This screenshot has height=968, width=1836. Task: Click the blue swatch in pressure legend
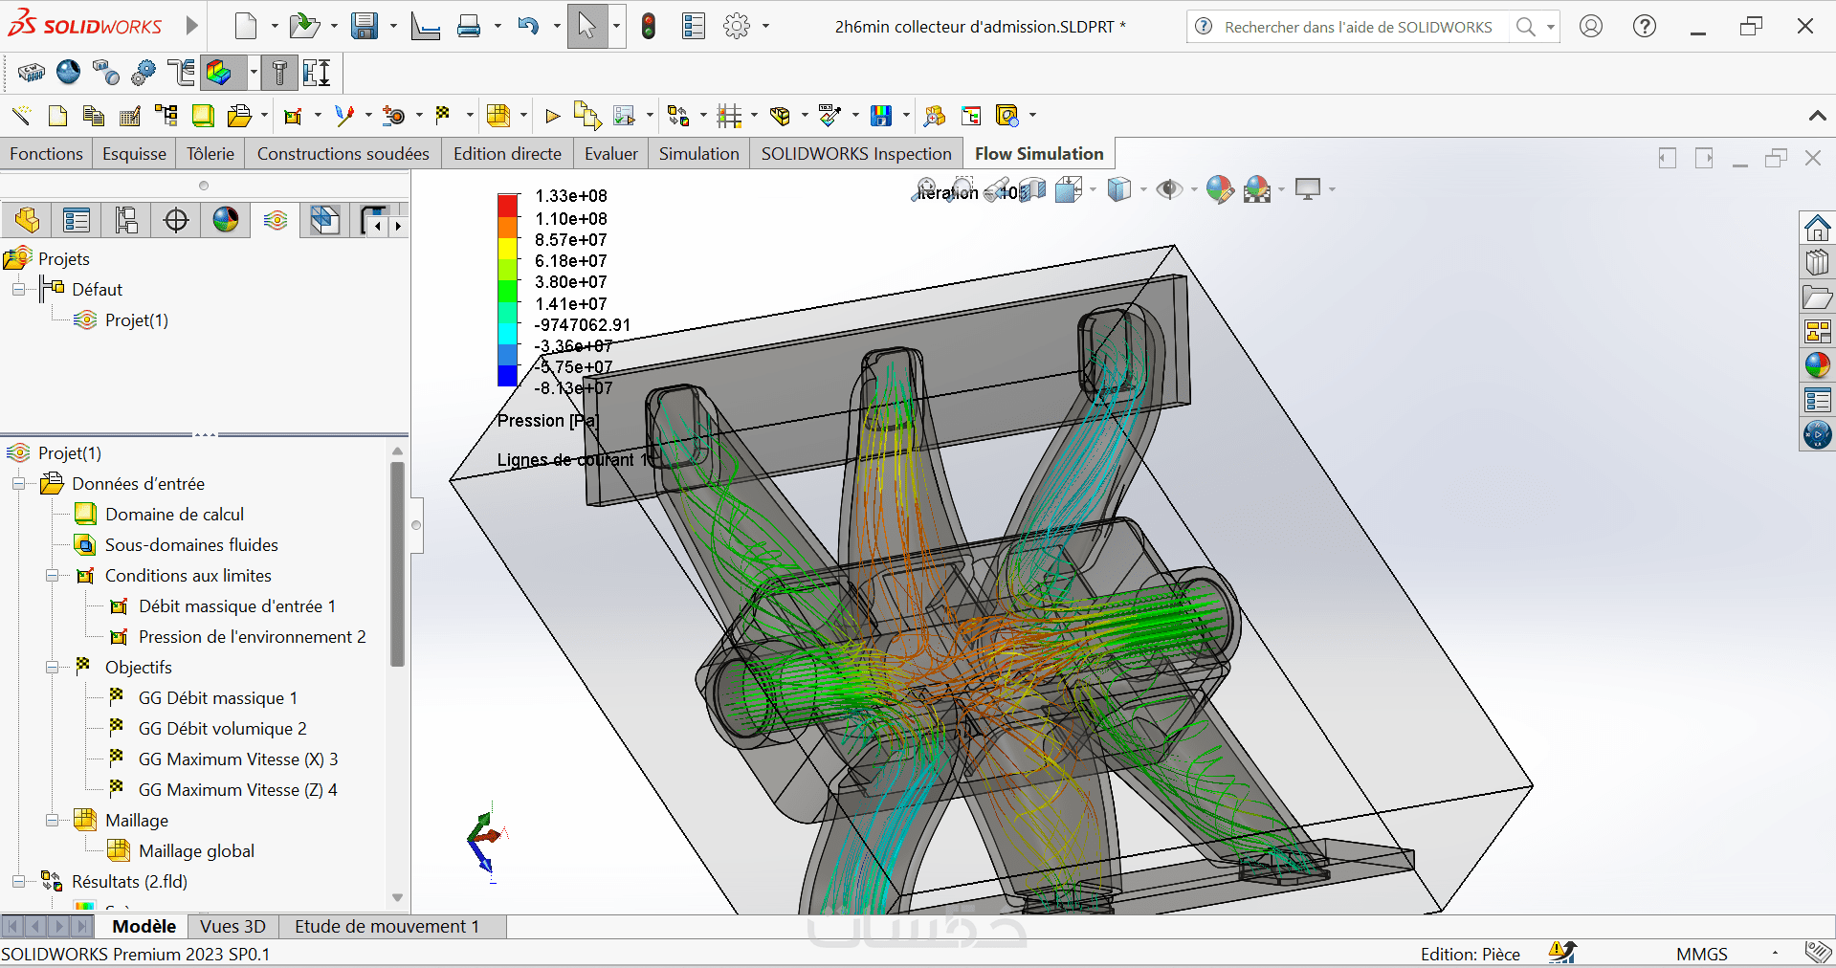(x=507, y=376)
